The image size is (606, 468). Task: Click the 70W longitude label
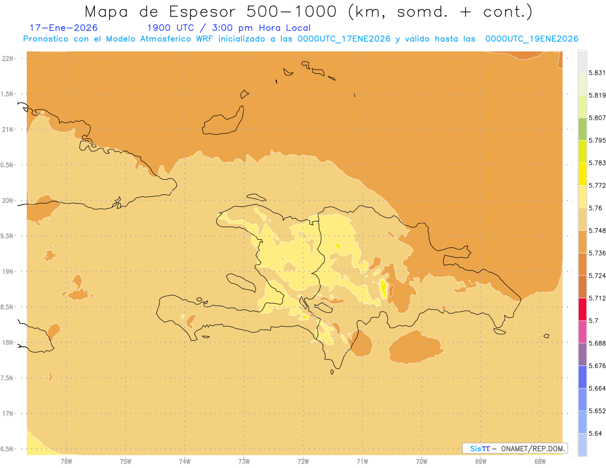422,461
